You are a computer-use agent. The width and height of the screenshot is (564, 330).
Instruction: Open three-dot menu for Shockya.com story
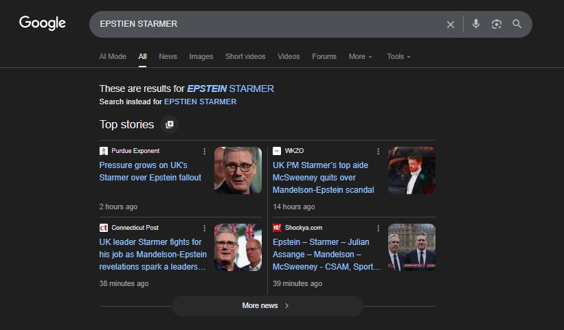click(378, 228)
